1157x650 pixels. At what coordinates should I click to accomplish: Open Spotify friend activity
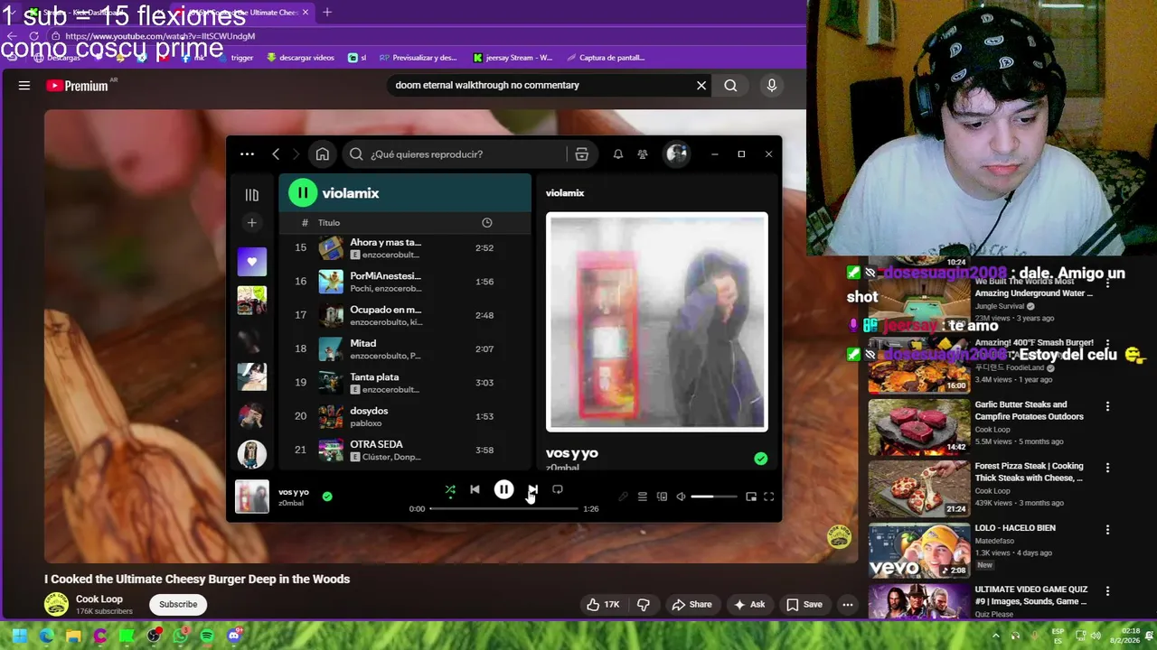643,154
